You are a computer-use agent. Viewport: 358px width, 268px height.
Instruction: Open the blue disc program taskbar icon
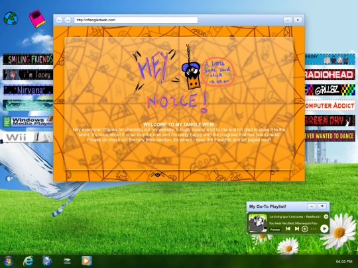coord(47,261)
